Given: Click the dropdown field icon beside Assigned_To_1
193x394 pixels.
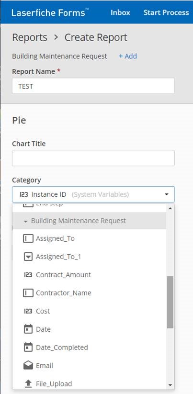Looking at the screenshot, I should click(x=28, y=257).
